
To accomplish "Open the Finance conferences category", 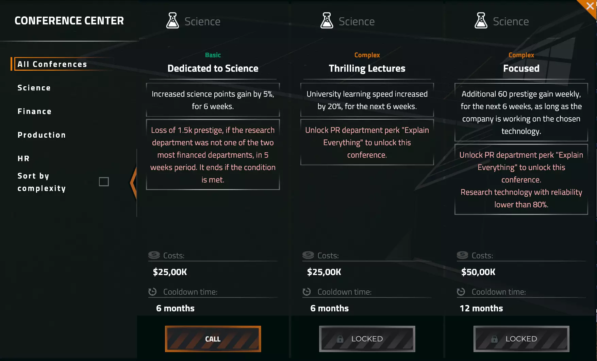I will [x=34, y=111].
